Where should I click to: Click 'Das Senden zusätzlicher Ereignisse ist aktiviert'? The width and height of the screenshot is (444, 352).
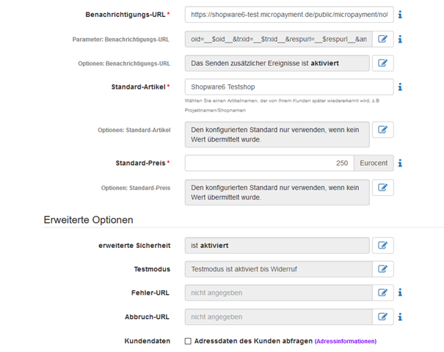tap(277, 63)
